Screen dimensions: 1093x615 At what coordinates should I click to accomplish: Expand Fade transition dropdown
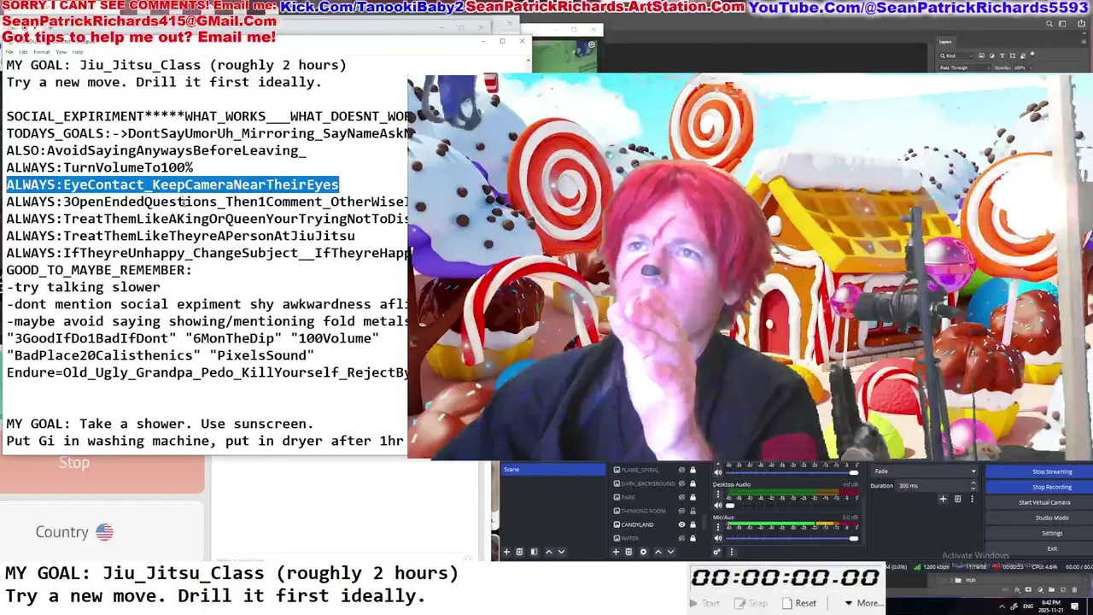pyautogui.click(x=925, y=471)
